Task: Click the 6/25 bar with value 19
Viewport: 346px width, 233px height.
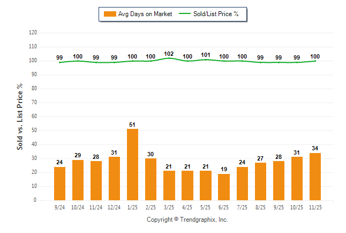Action: coord(224,187)
